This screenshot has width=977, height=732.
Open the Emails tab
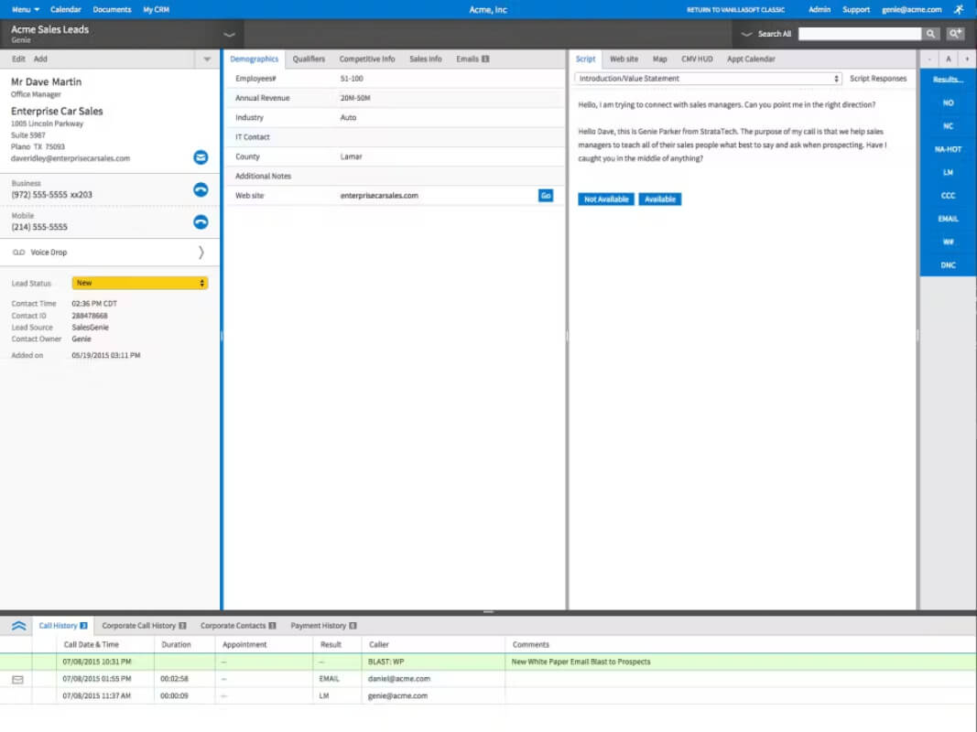pyautogui.click(x=472, y=59)
